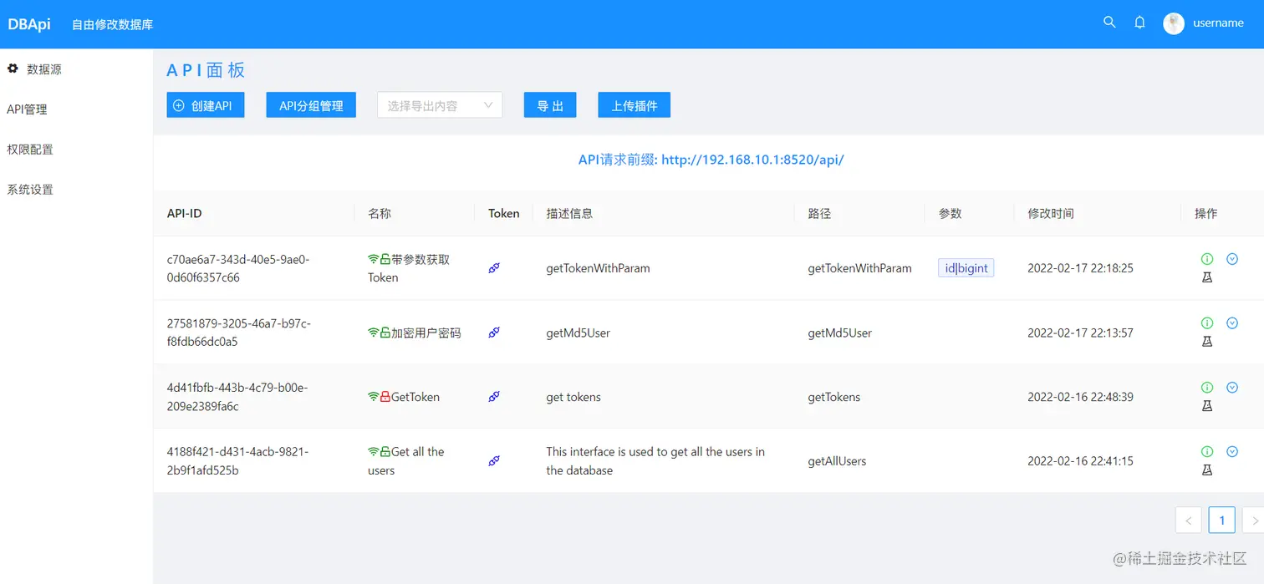Click the 修改时间 column header
1264x584 pixels.
[1051, 213]
